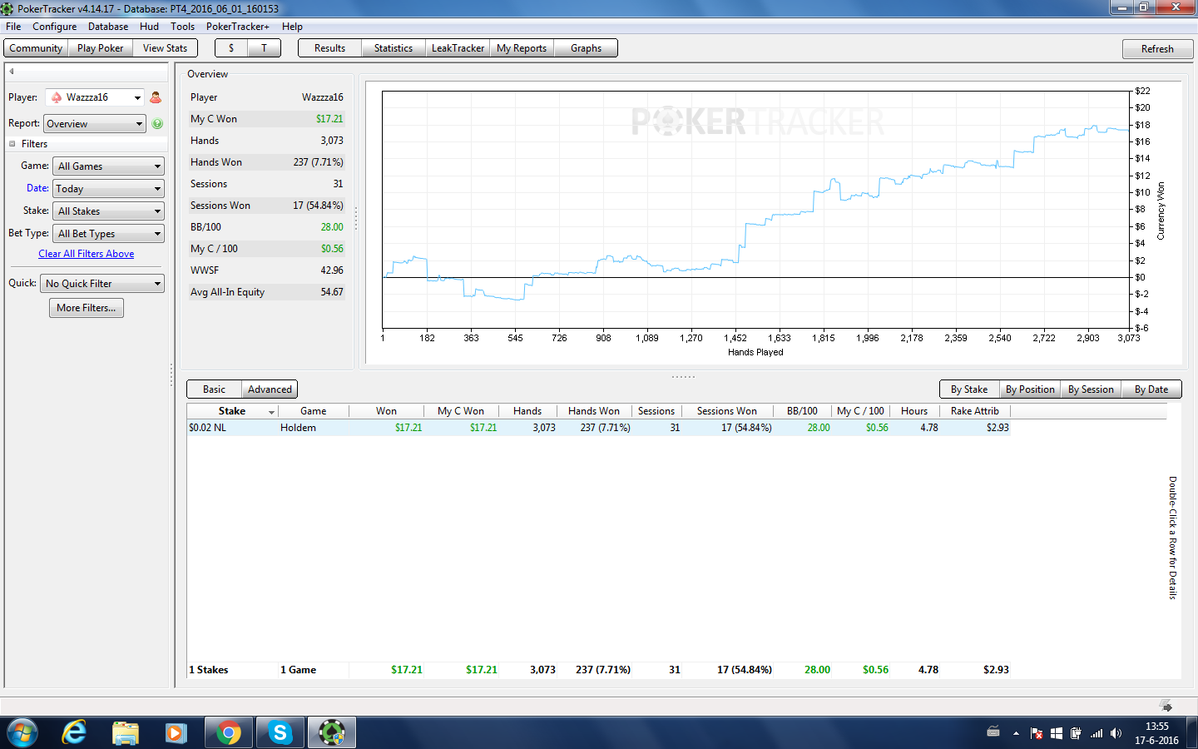Viewport: 1198px width, 749px height.
Task: Open the Date filter dropdown
Action: click(108, 189)
